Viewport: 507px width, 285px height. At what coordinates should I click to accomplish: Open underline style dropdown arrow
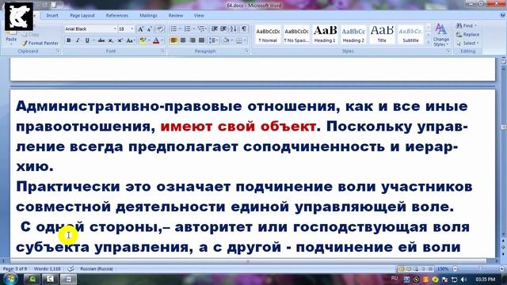point(93,40)
